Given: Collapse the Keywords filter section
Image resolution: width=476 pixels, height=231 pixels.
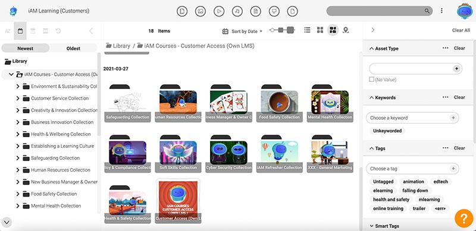Looking at the screenshot, I should click(371, 97).
